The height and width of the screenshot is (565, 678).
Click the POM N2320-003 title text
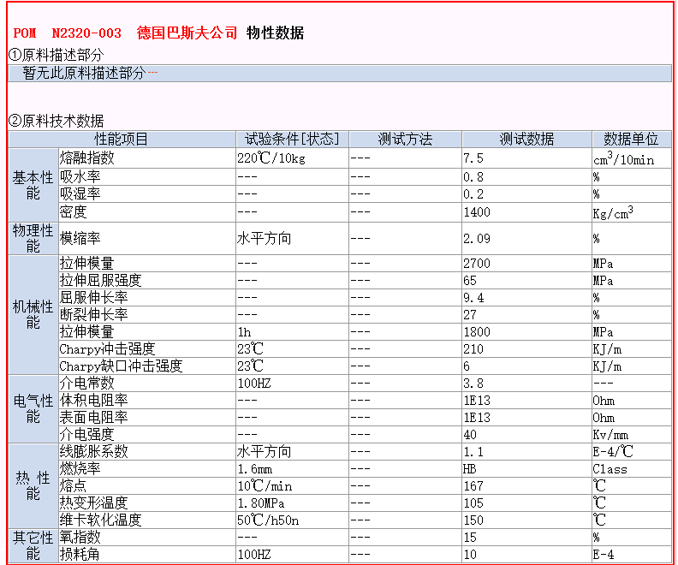point(68,33)
